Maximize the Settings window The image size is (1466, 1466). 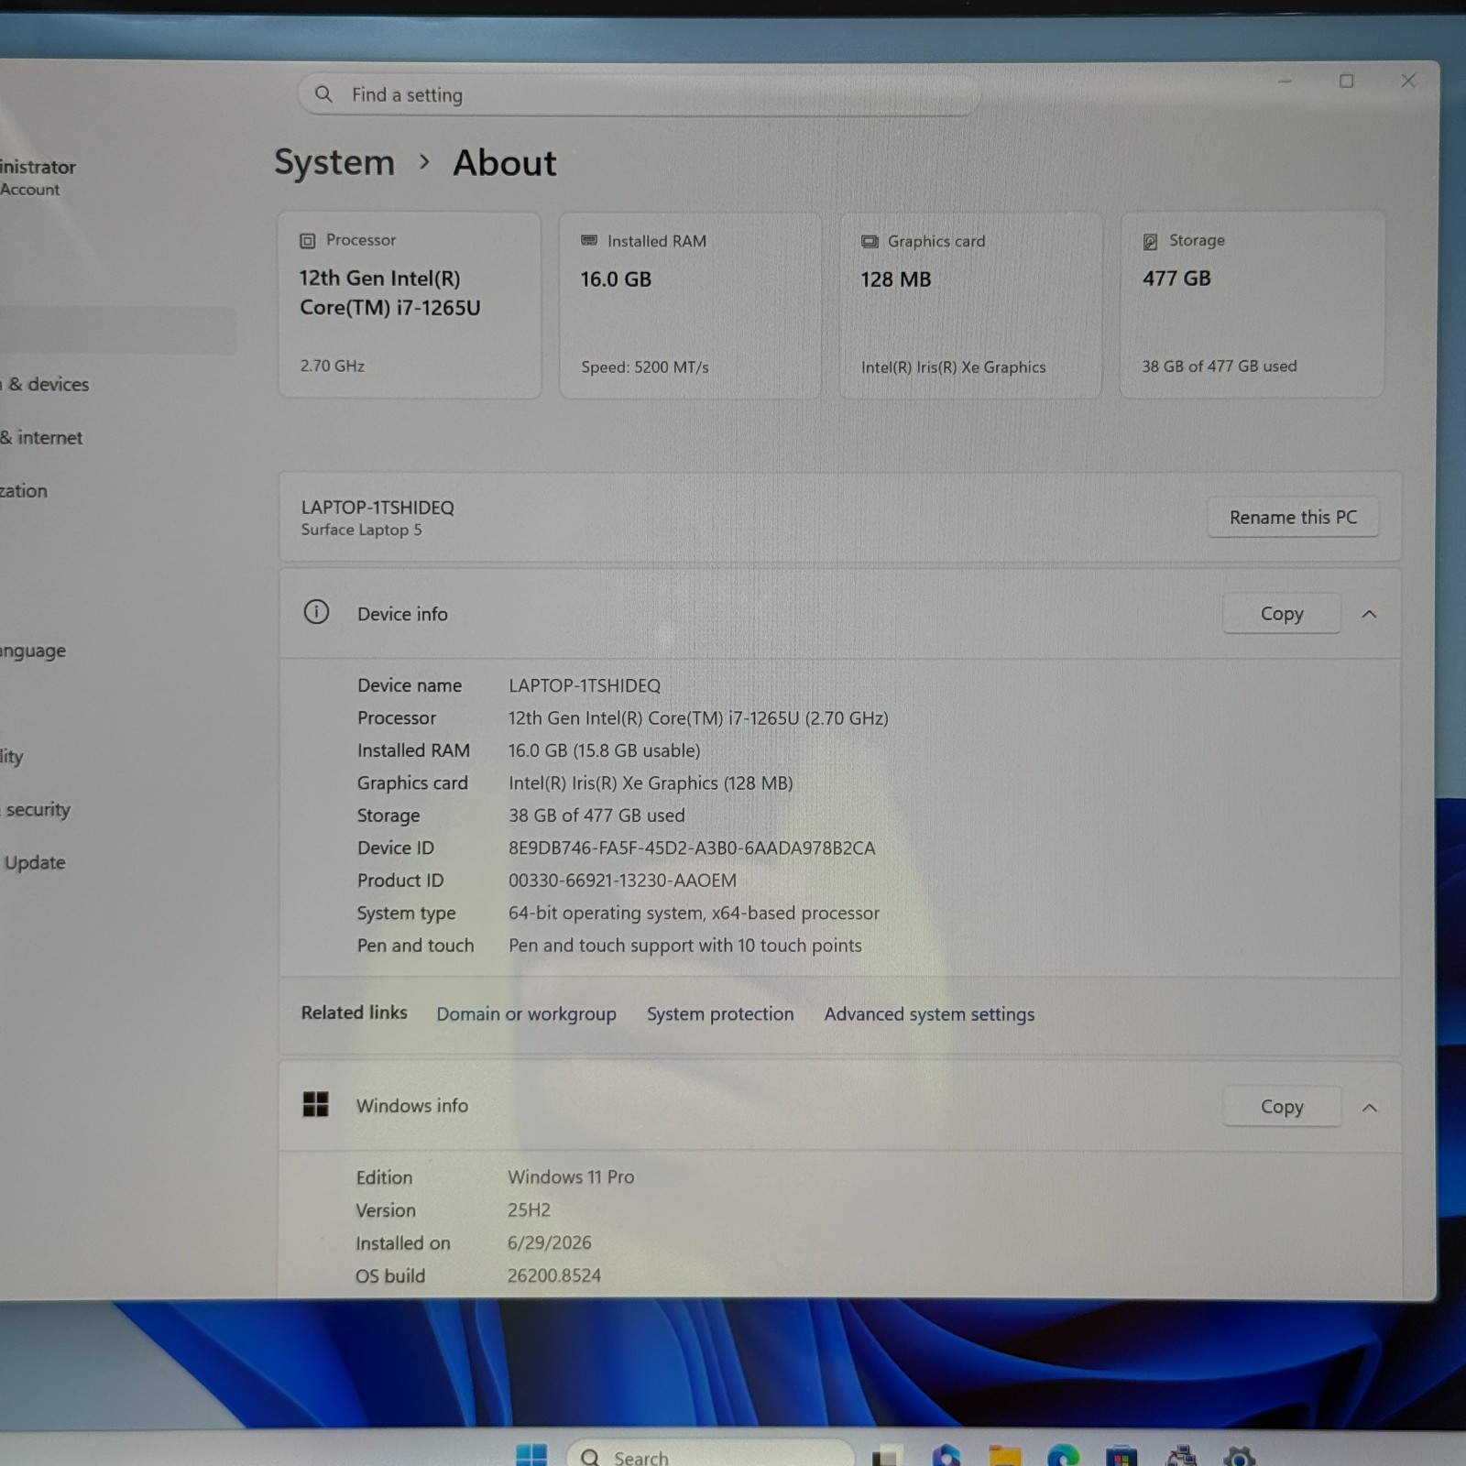click(1346, 81)
